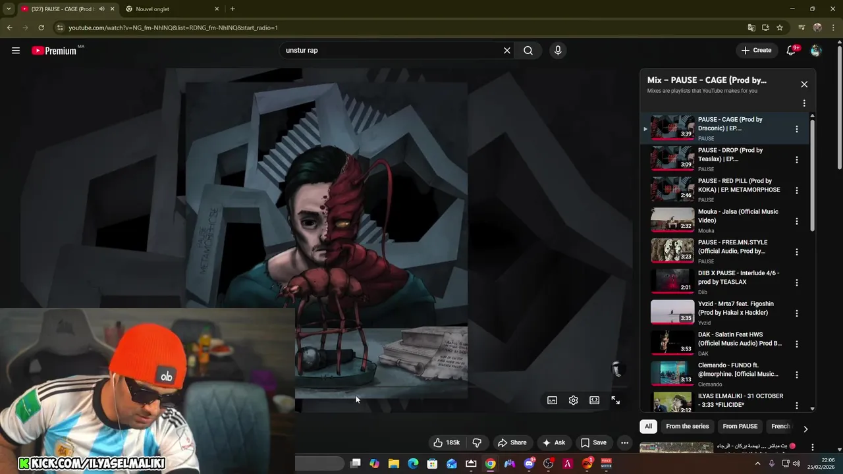
Task: Open the Copilot taskbar icon
Action: pyautogui.click(x=374, y=463)
